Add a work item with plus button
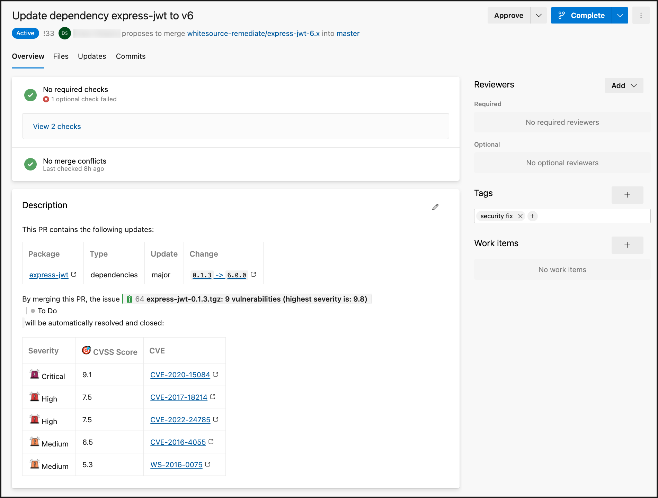 (x=627, y=245)
